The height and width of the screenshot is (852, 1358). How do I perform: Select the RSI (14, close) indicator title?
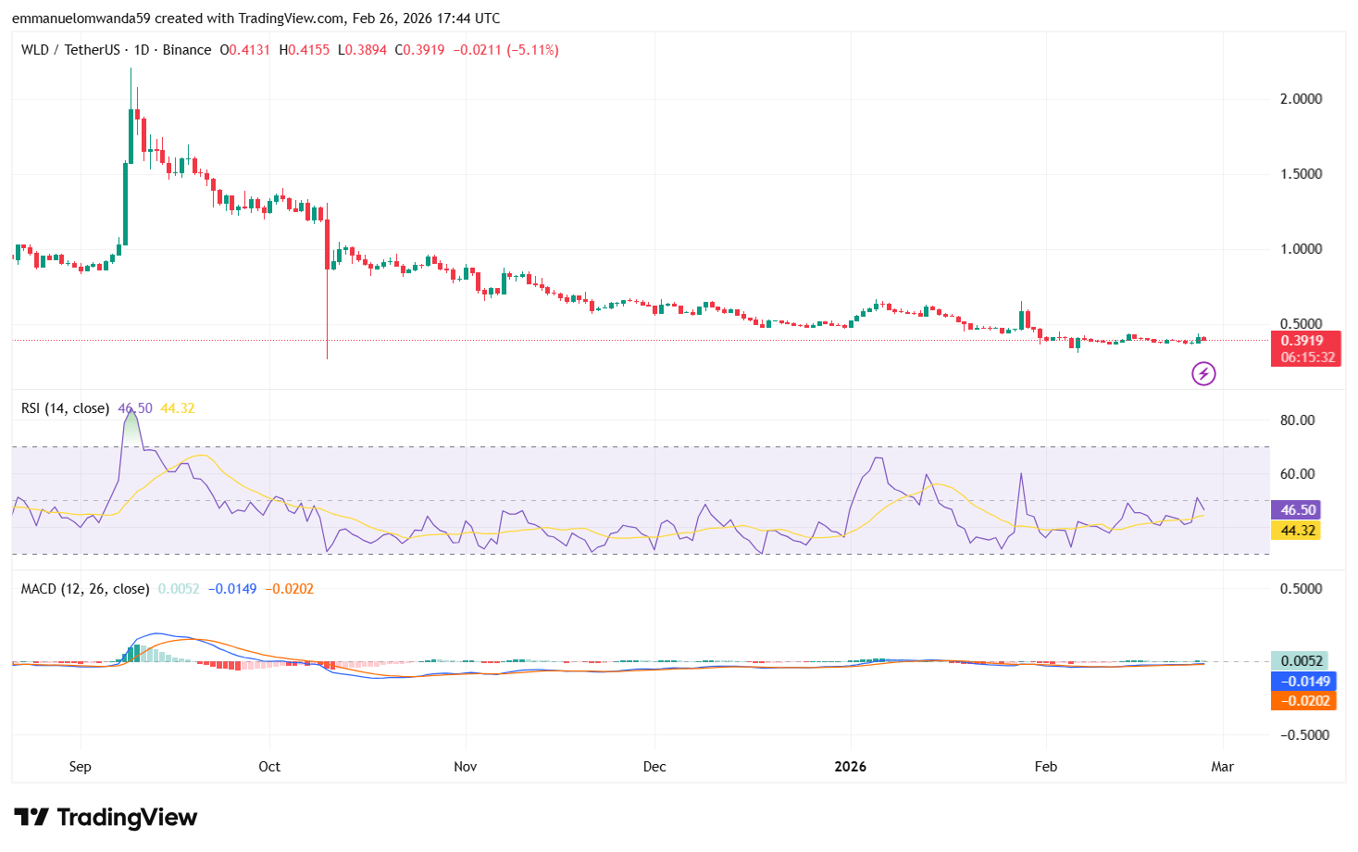(x=65, y=407)
